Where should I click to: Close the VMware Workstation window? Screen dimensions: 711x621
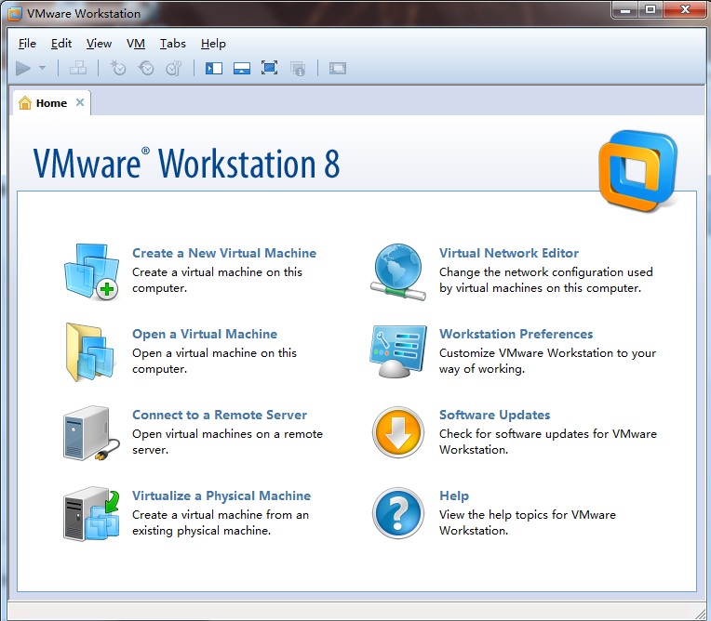685,10
